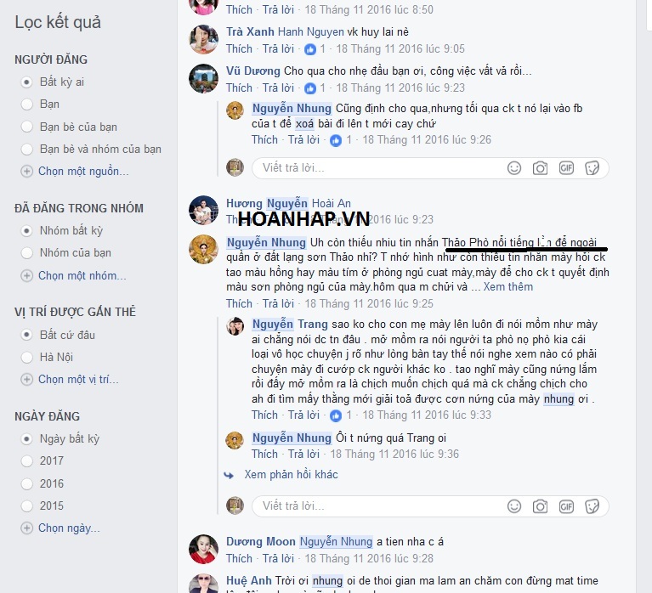Click 'Xem thêm' to expand Nguyễn Nhung's comment
This screenshot has width=652, height=593.
(507, 287)
